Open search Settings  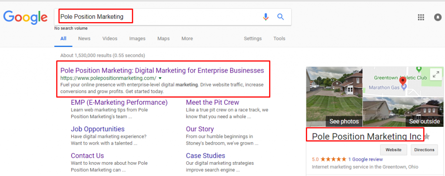coord(252,39)
